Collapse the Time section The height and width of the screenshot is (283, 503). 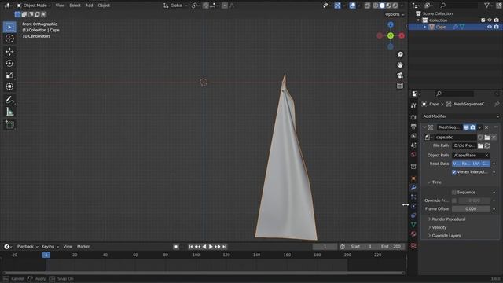(435, 182)
